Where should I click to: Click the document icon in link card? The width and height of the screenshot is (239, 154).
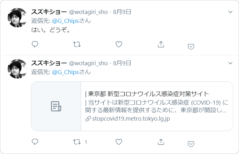point(56,106)
